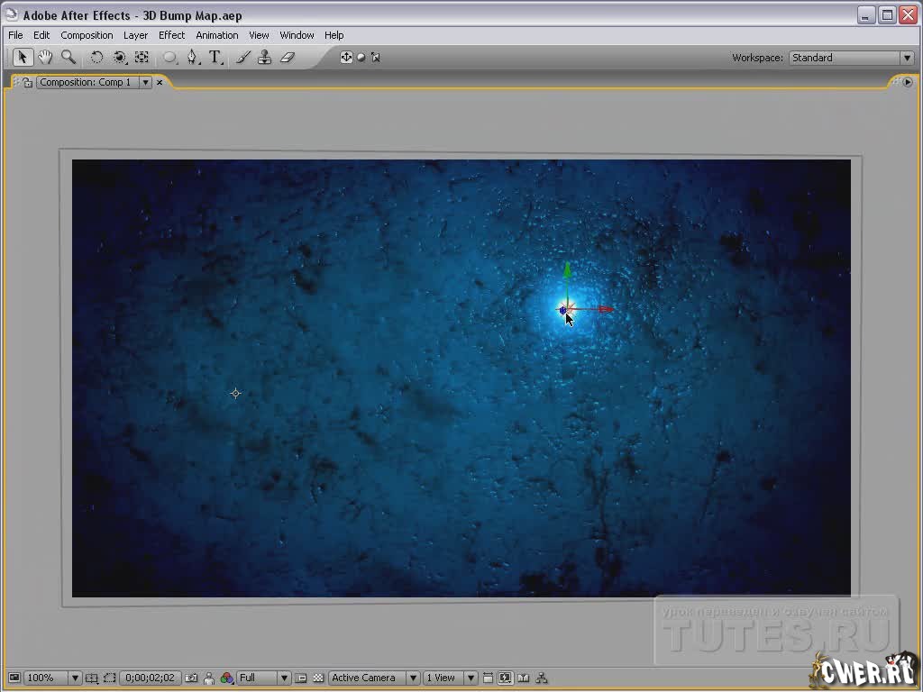Click the current time 0;00;02;02 display
Image resolution: width=923 pixels, height=692 pixels.
(x=151, y=678)
